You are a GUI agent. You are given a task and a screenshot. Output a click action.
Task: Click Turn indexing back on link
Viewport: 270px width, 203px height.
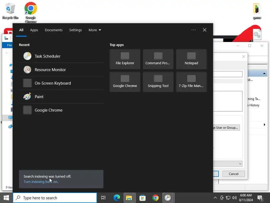point(41,182)
